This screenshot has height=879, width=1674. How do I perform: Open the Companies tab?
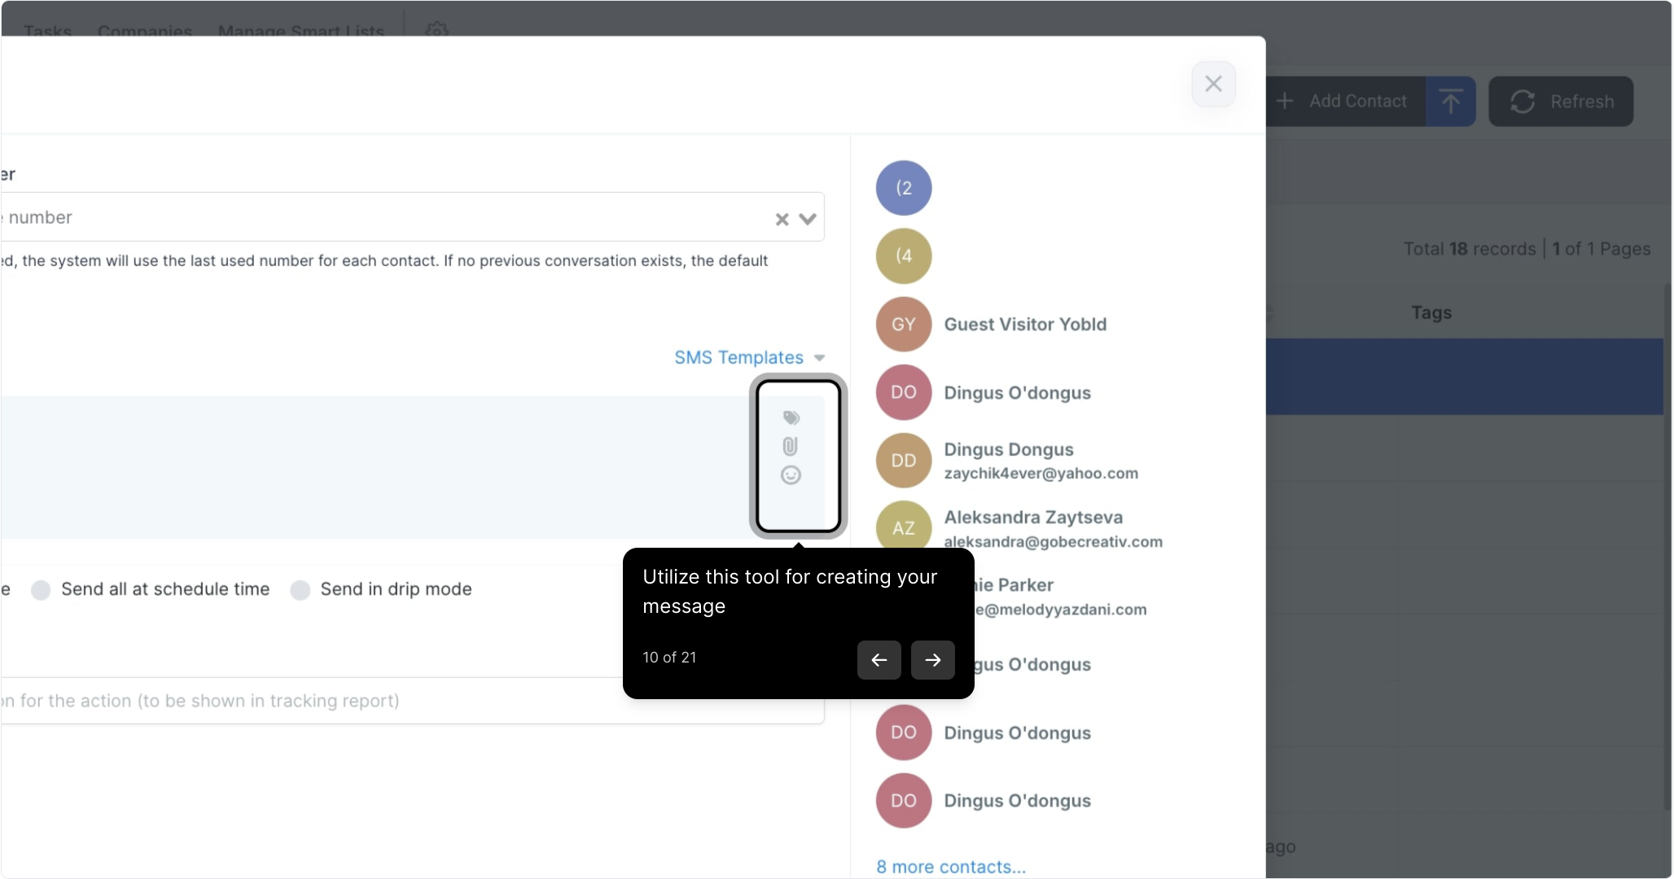pos(145,31)
